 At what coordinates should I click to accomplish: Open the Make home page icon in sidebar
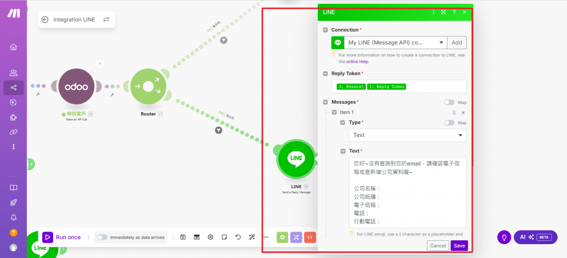(x=13, y=47)
